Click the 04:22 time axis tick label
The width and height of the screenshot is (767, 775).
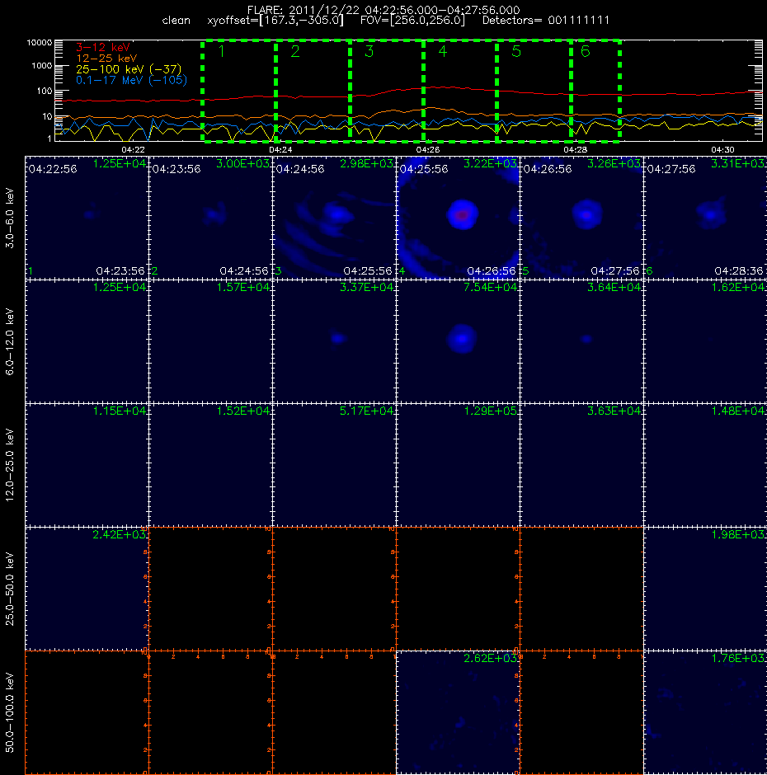[x=133, y=149]
